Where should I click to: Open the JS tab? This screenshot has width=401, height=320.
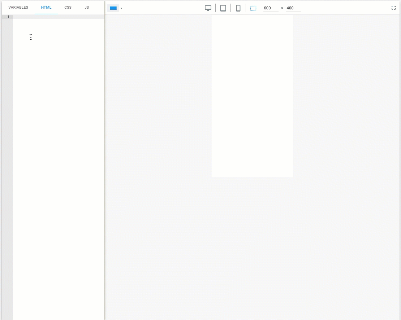coord(87,8)
